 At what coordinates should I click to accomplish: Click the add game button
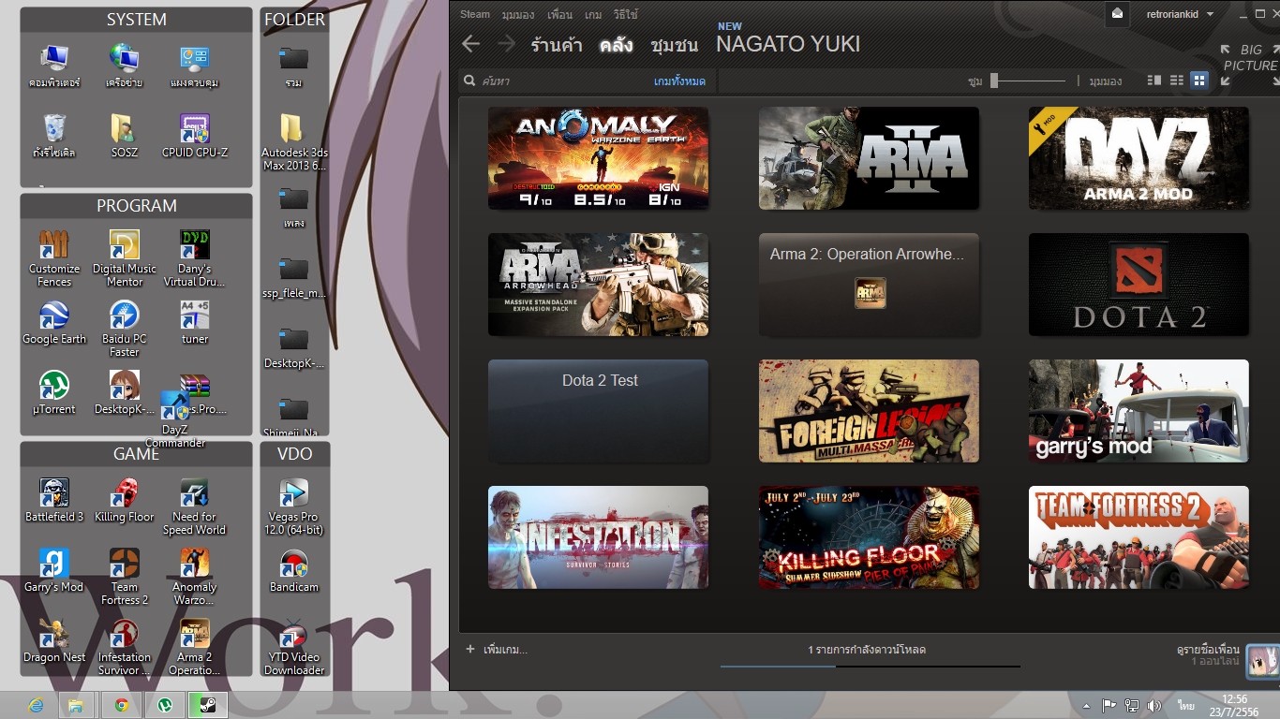click(x=497, y=649)
